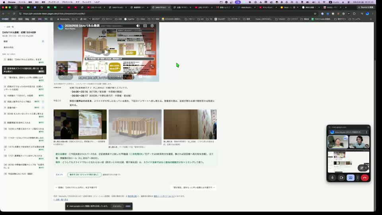
Task: Go to the next item link 「壁が減る」
Action: tap(194, 188)
